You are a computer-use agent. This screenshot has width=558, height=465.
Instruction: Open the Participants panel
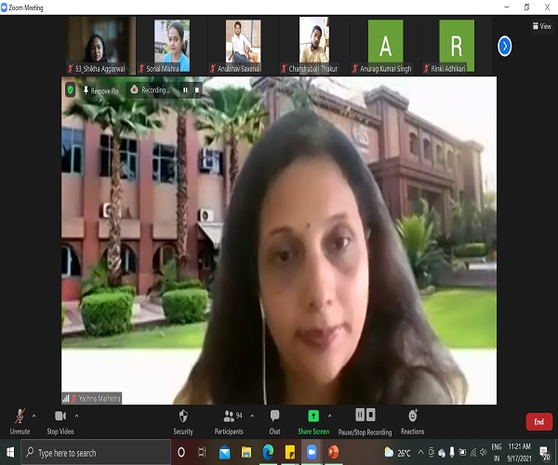point(229,422)
